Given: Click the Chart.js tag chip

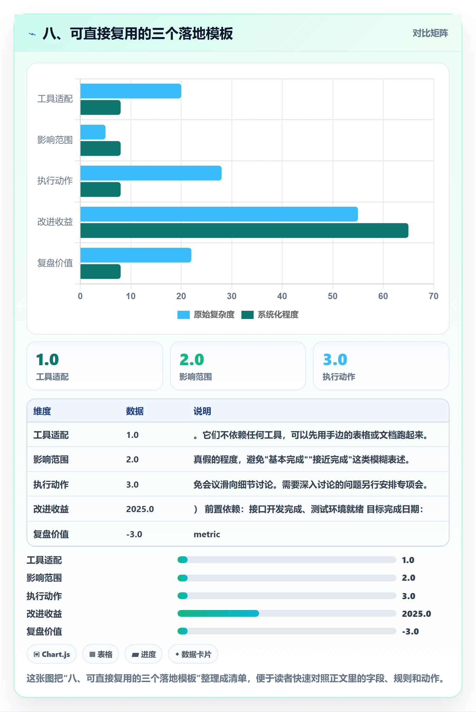Looking at the screenshot, I should pos(52,654).
